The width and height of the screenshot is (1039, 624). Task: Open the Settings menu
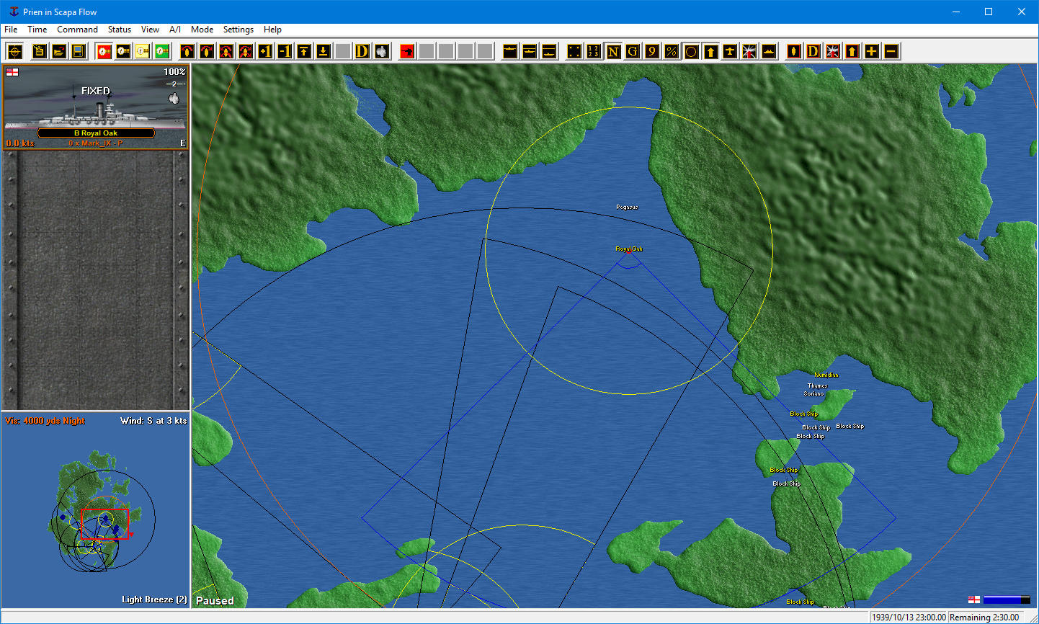[x=238, y=30]
